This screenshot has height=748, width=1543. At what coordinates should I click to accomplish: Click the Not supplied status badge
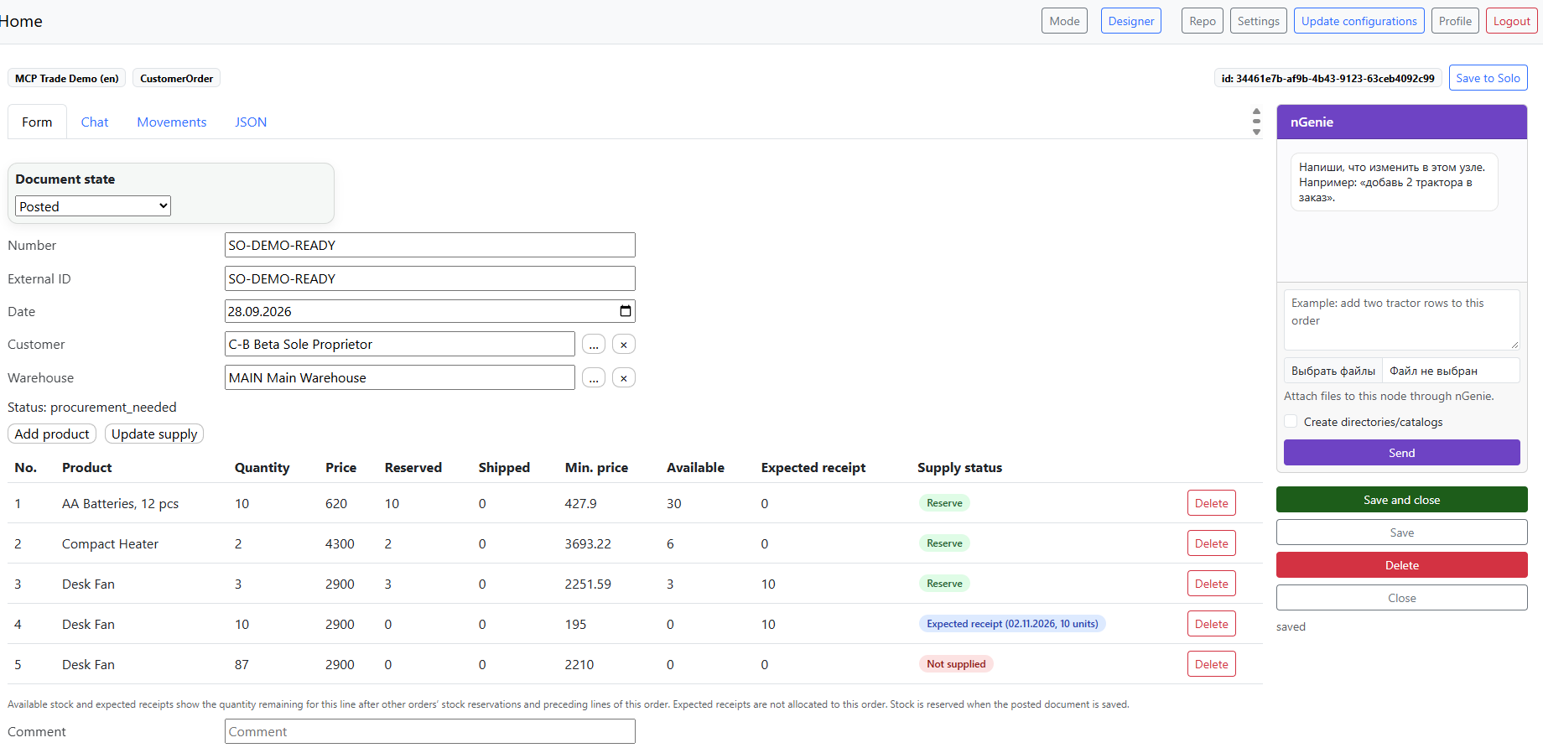(956, 664)
